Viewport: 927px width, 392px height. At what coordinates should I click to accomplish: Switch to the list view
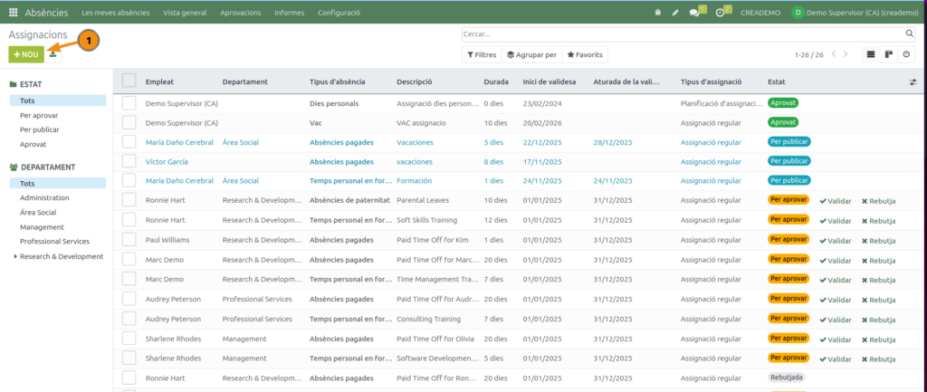pos(871,54)
